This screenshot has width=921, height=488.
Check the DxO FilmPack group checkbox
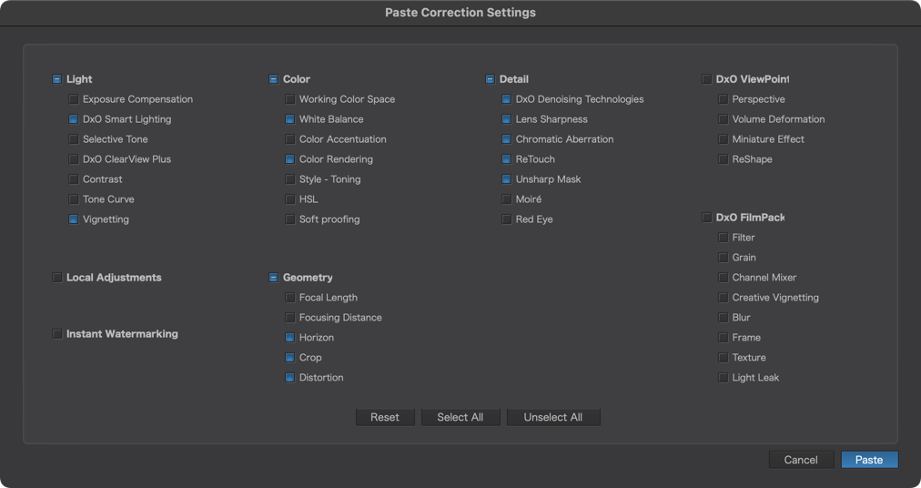click(x=706, y=218)
